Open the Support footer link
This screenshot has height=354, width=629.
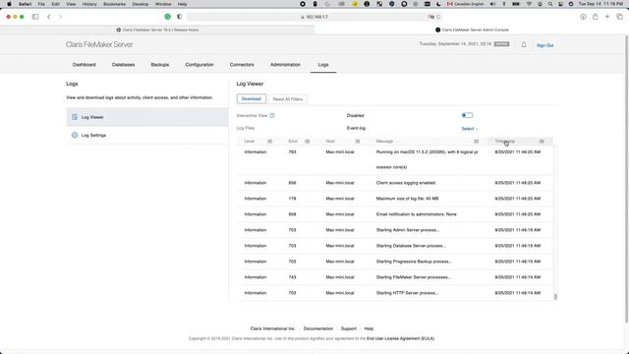[349, 328]
